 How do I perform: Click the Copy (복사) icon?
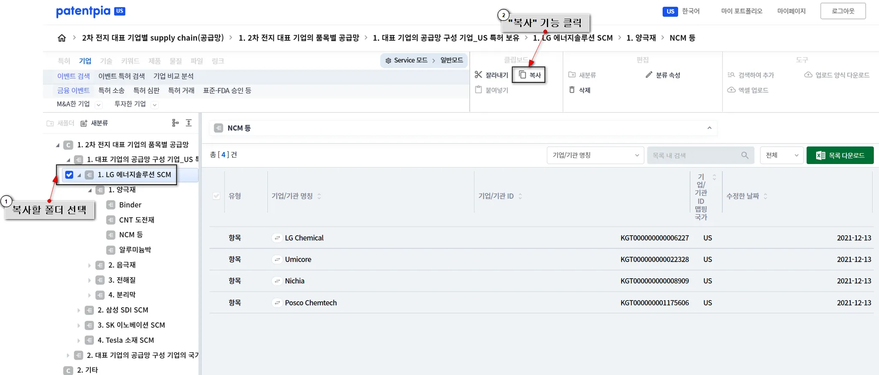pos(522,75)
